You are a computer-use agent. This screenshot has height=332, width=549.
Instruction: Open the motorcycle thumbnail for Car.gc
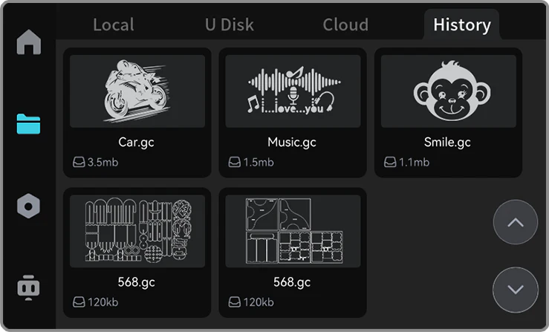click(x=137, y=91)
